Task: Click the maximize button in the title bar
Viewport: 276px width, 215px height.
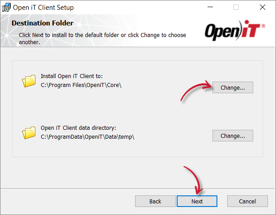Action: point(236,8)
